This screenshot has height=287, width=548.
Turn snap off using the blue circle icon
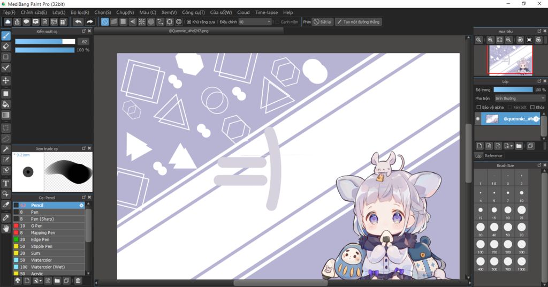click(x=105, y=21)
